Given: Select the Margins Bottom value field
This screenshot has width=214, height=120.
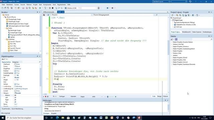Looking at the screenshot, I should tap(27, 95).
